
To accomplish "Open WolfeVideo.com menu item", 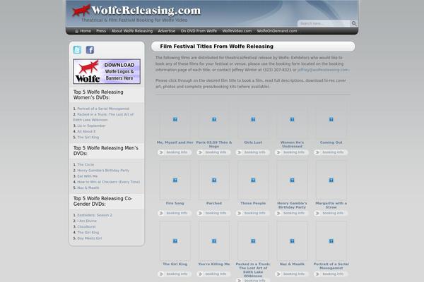I will pyautogui.click(x=237, y=31).
